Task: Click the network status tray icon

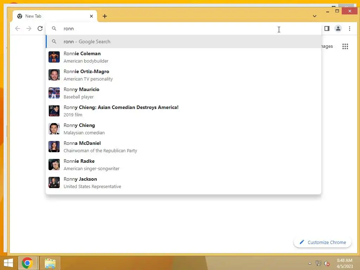Action: click(x=318, y=263)
